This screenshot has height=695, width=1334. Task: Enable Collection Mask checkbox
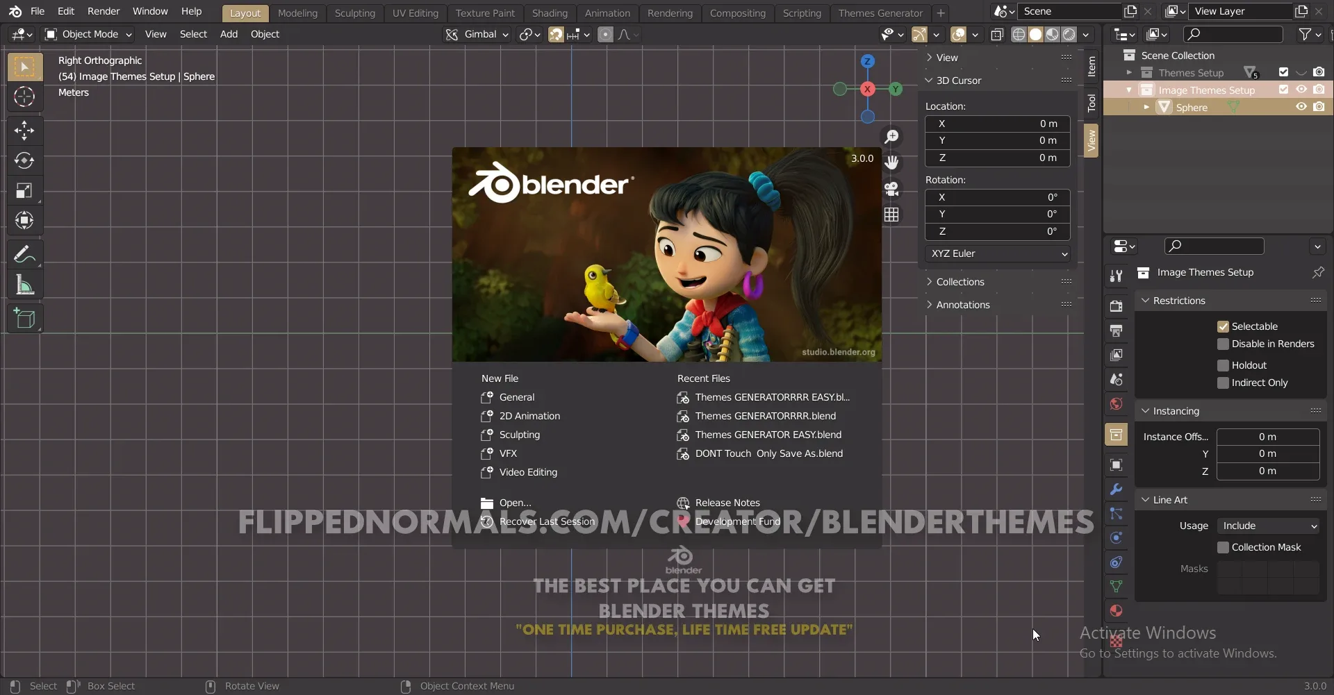(x=1223, y=547)
